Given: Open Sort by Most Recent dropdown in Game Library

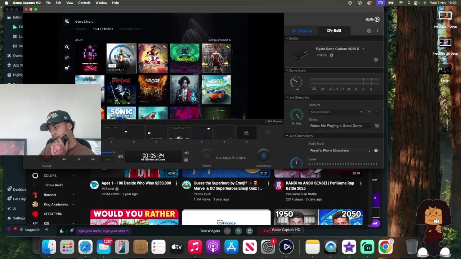Looking at the screenshot, I should tap(219, 40).
